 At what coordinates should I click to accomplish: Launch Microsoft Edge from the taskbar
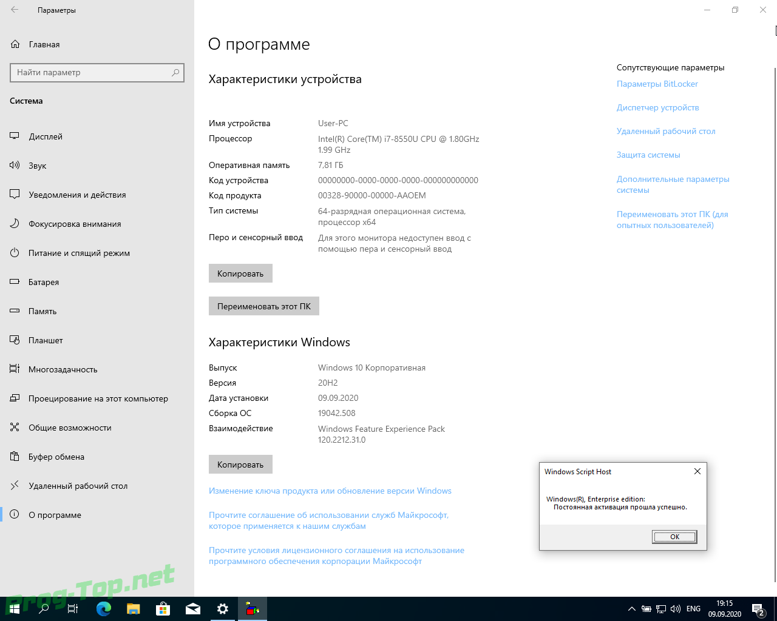tap(104, 609)
